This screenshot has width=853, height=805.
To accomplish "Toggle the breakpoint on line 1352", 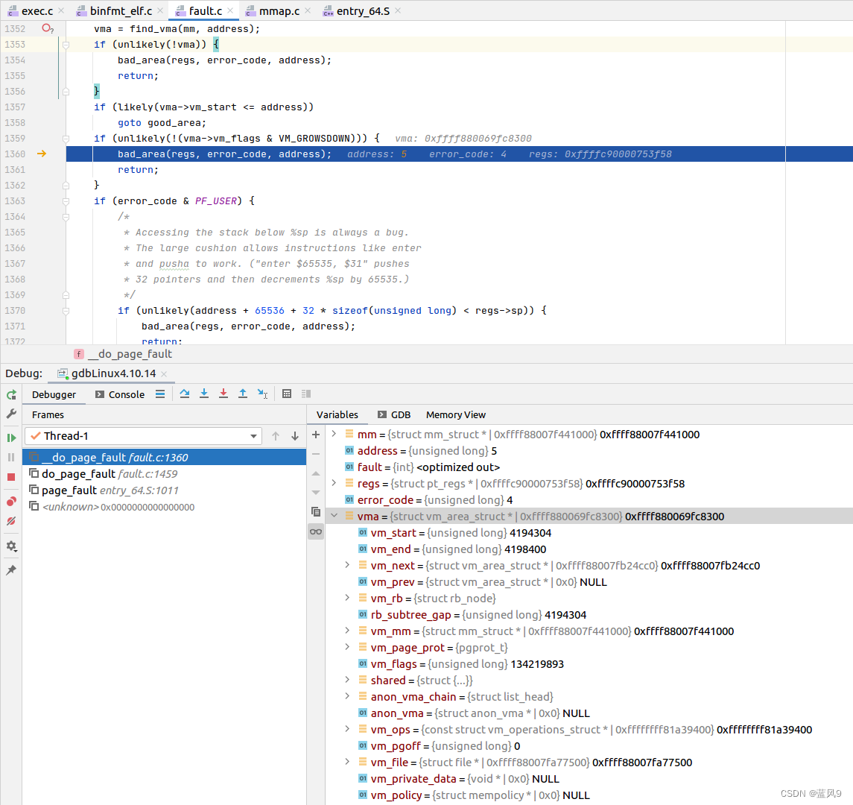I will (48, 28).
